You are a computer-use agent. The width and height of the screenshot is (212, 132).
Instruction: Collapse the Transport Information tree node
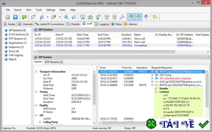point(36,72)
